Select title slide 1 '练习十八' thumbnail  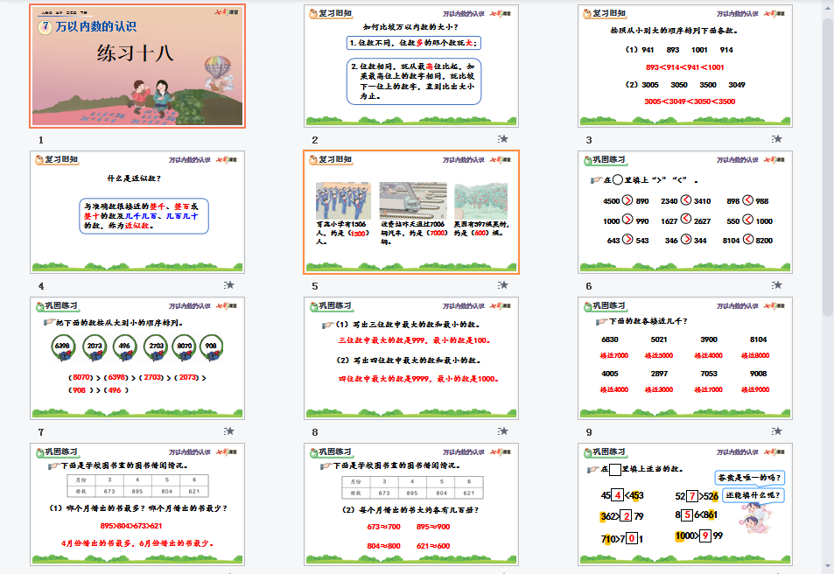pos(137,66)
